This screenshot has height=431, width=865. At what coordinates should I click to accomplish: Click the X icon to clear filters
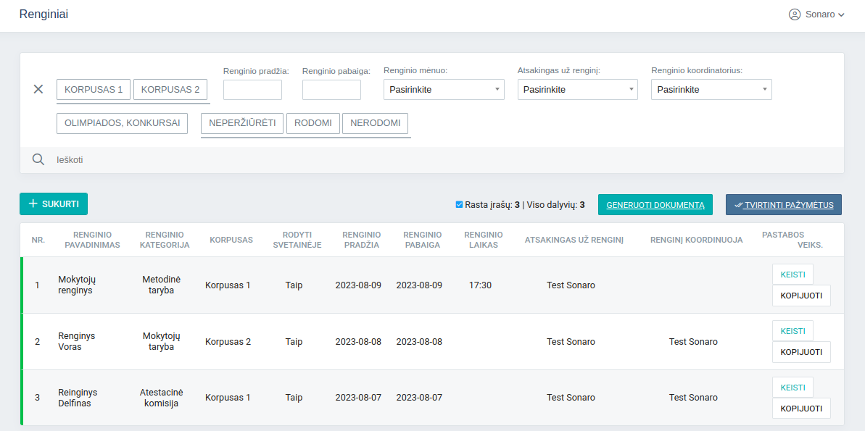(38, 89)
